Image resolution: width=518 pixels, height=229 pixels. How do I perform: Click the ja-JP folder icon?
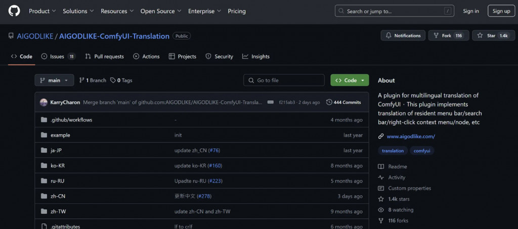point(44,150)
